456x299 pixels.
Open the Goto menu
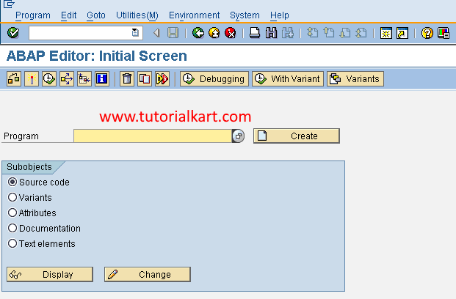(x=96, y=15)
